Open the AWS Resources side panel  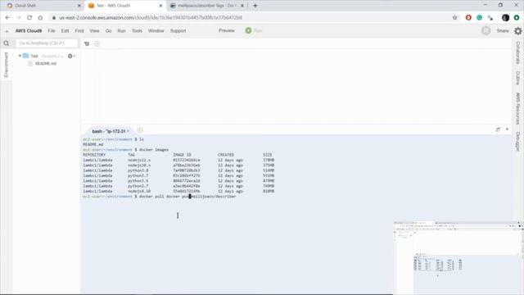click(518, 108)
